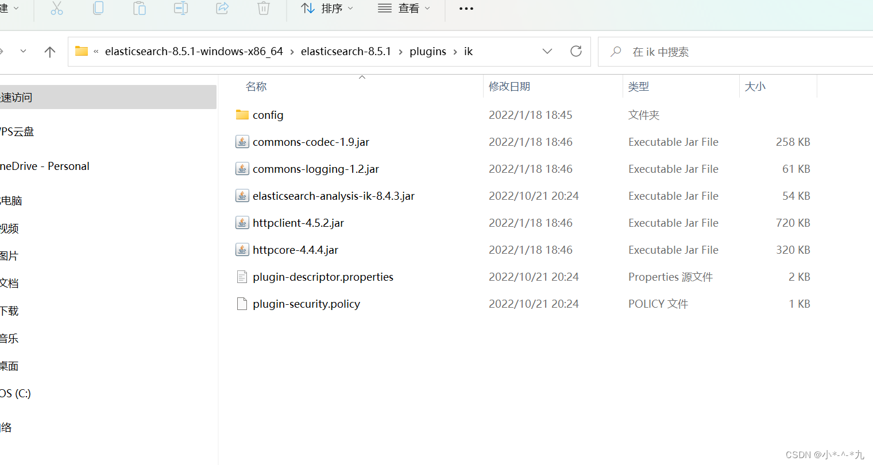Click POLICY 文件 type cell
The width and height of the screenshot is (873, 465).
[x=658, y=304]
